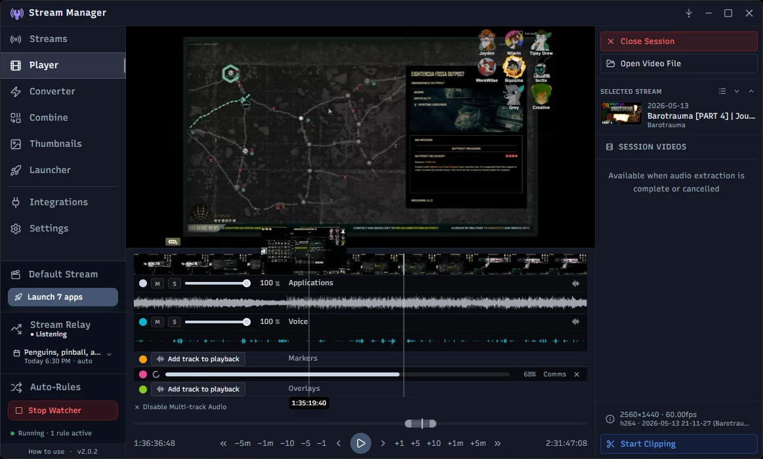Click the Comms extraction progress bar
The height and width of the screenshot is (459, 763).
click(x=337, y=374)
